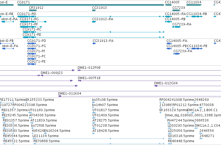Select transcript CG9171-RG
Image resolution: width=221 pixels, height=145 pixels.
tap(29, 19)
